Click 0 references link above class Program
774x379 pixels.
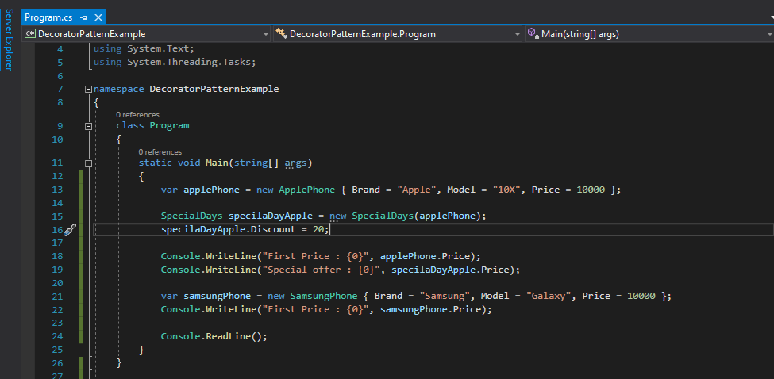click(x=137, y=115)
